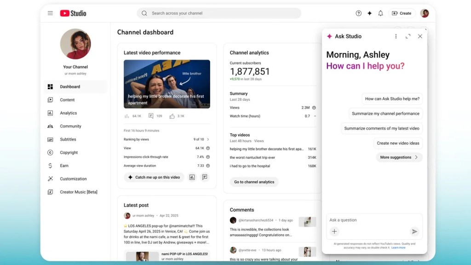Screen dimensions: 471x265
Task: Click the send message arrow icon
Action: [x=414, y=232]
